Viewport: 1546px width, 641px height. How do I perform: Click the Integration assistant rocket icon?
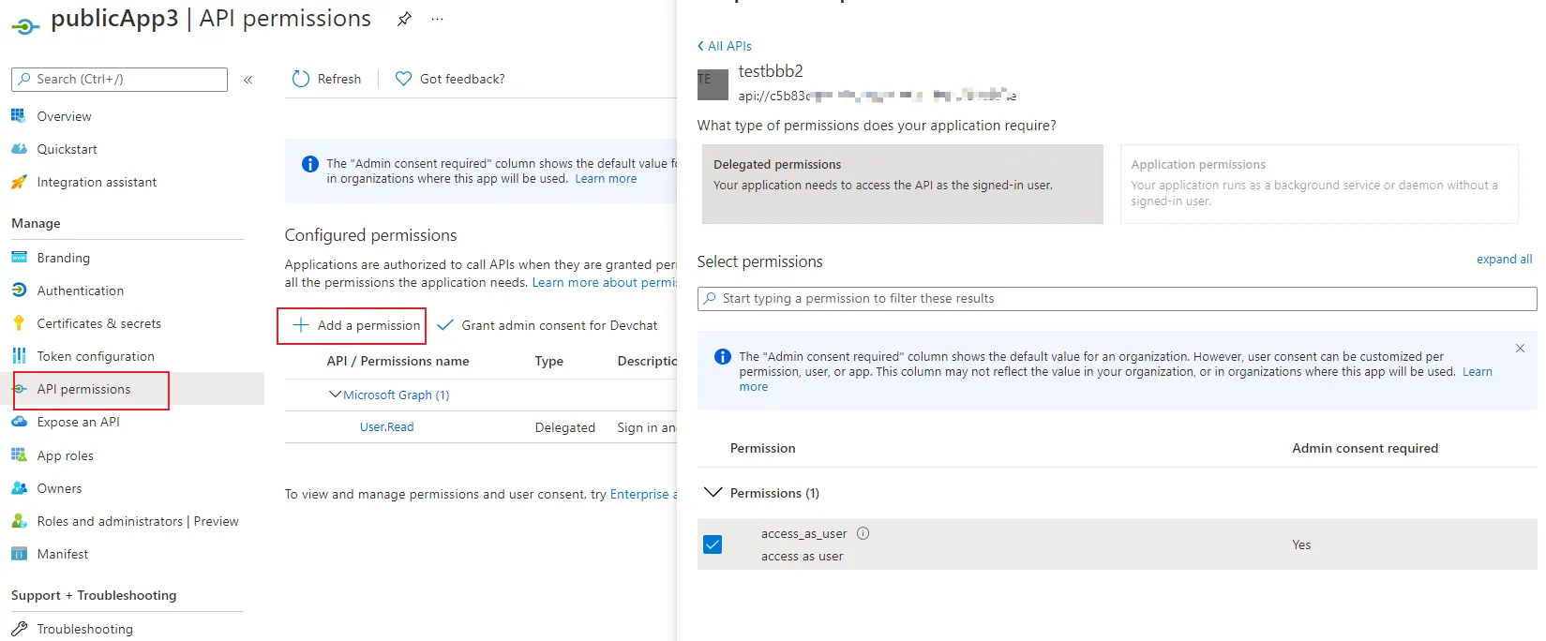[x=19, y=182]
